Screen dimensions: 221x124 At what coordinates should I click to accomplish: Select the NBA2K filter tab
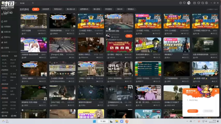[120, 9]
